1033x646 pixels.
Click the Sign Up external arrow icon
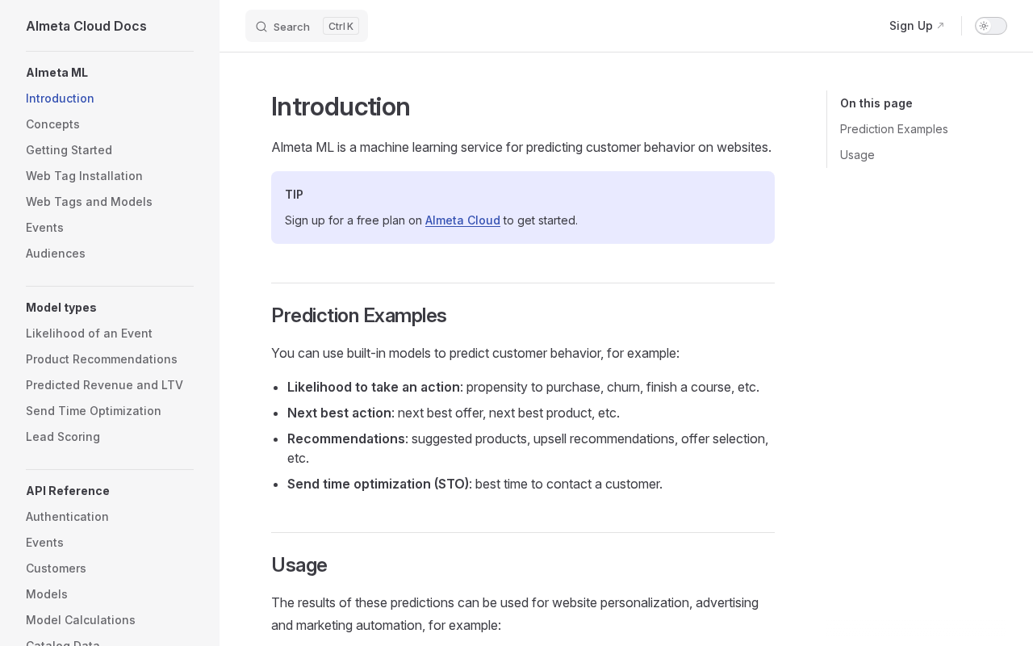pos(940,26)
